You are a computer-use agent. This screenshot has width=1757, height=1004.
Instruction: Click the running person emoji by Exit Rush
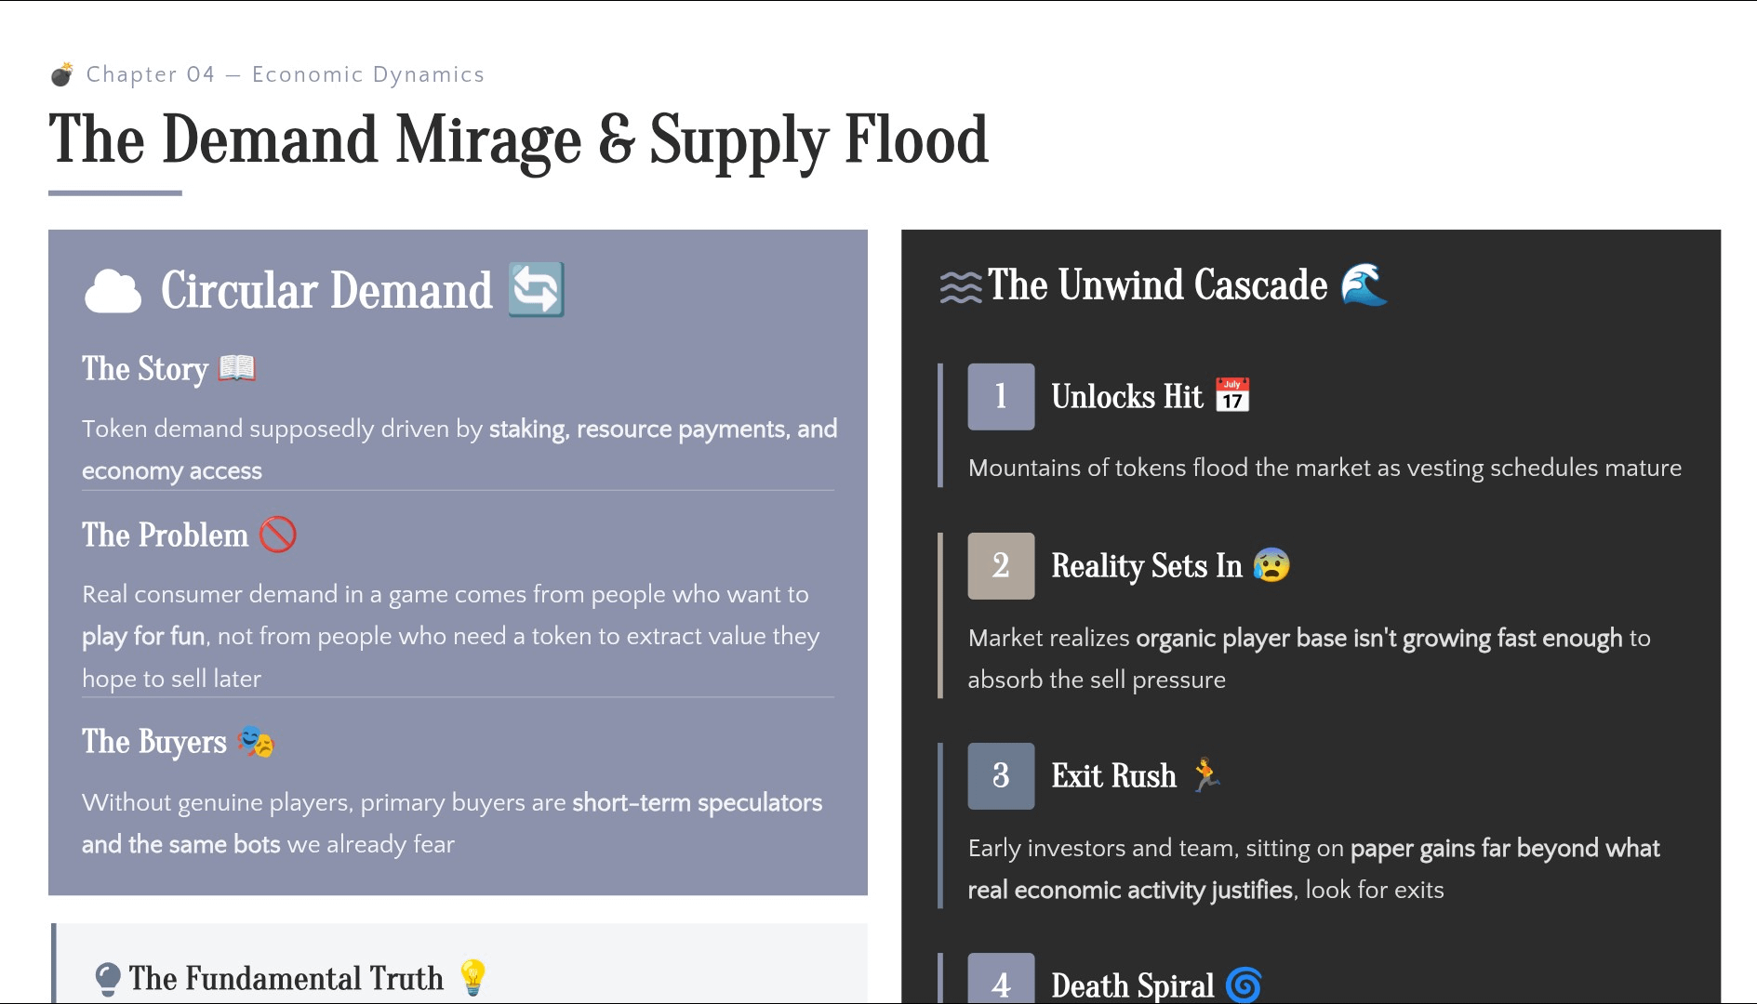(x=1205, y=774)
